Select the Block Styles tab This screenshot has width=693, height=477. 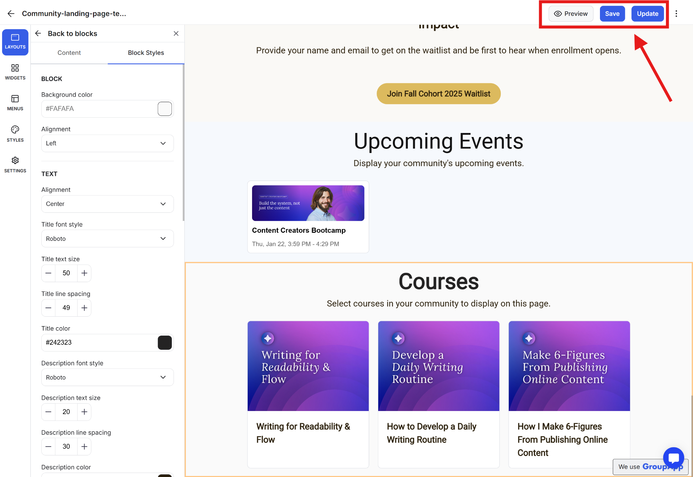(146, 53)
